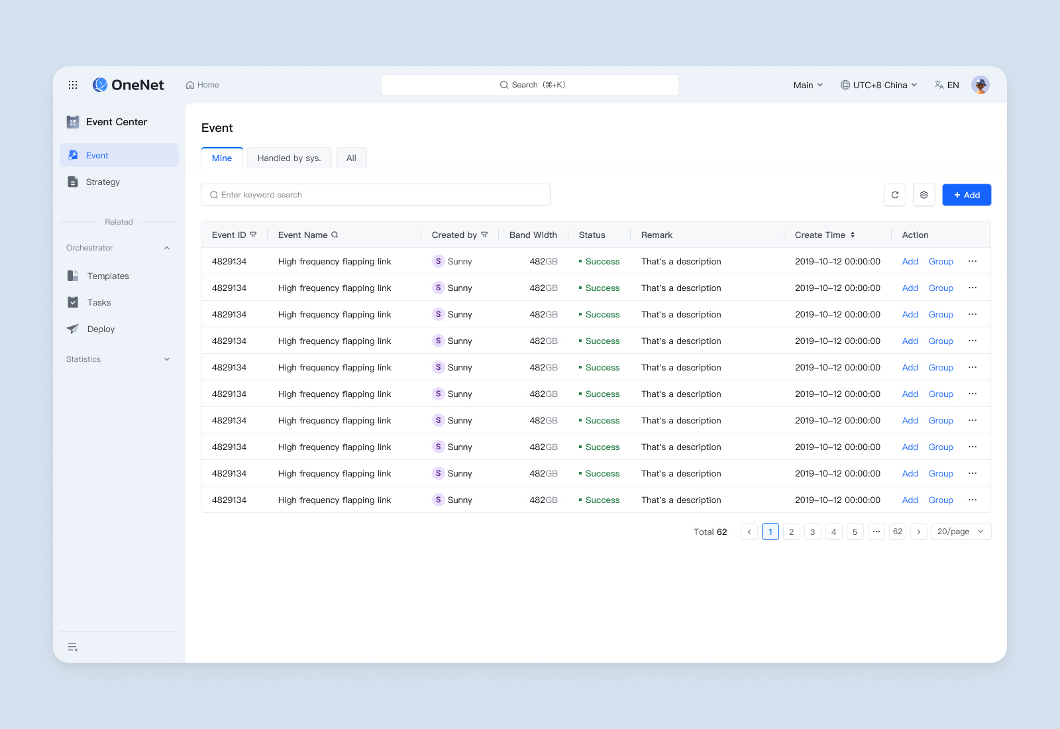Click the sidebar collapse icon at bottom
This screenshot has height=729, width=1060.
tap(73, 646)
